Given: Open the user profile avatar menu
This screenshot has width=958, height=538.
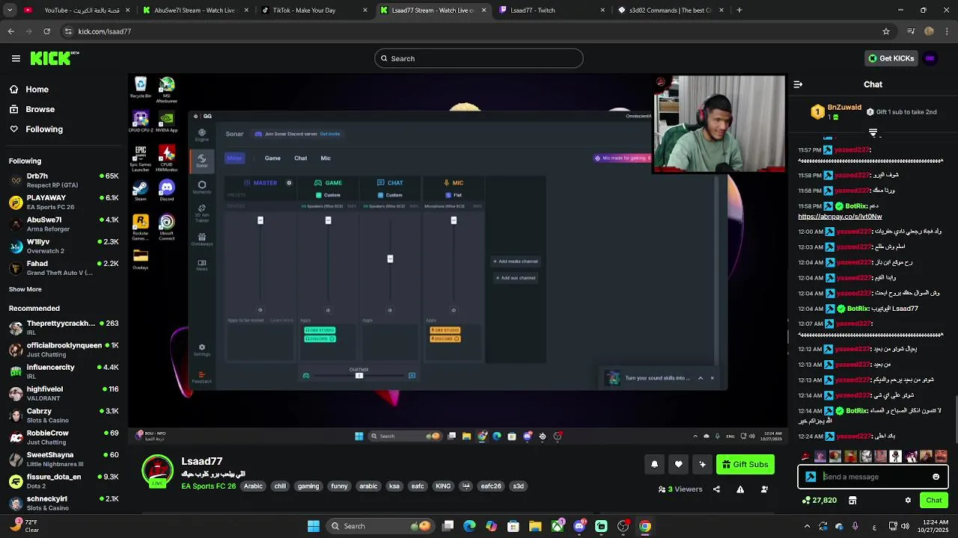Looking at the screenshot, I should tap(930, 58).
